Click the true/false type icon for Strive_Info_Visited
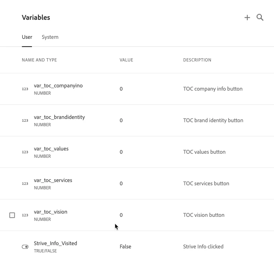The height and width of the screenshot is (267, 274). coord(25,247)
